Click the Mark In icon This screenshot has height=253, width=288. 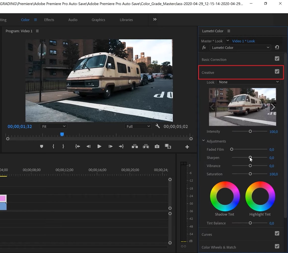(x=53, y=146)
